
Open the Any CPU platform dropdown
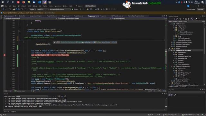point(43,9)
